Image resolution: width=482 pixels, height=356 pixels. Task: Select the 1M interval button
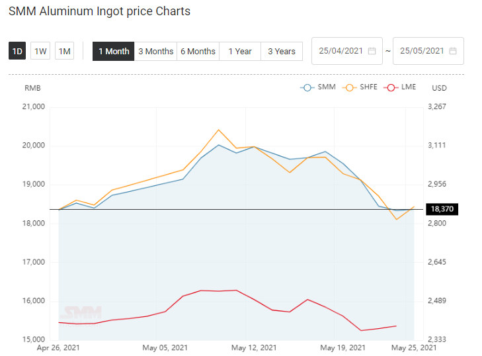click(x=65, y=51)
